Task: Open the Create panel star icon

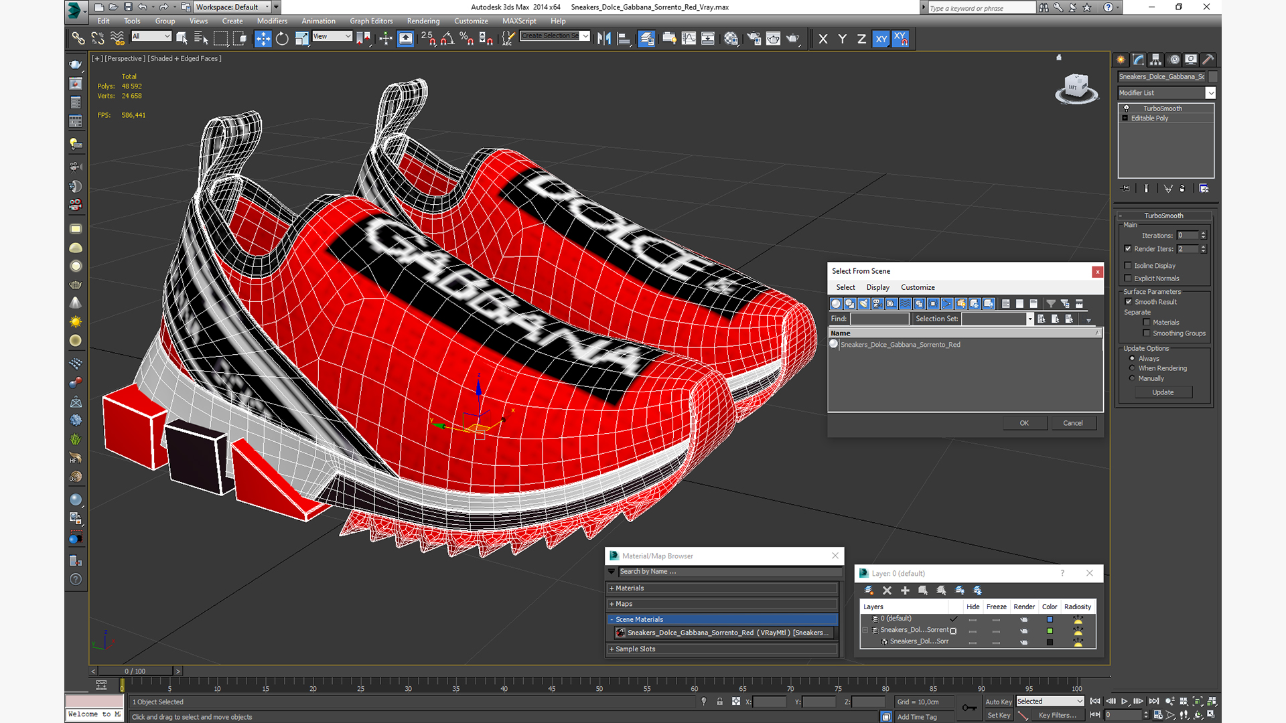Action: point(1121,60)
